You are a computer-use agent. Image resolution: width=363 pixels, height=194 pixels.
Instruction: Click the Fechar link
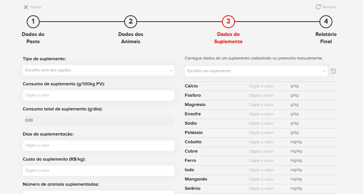35,7
